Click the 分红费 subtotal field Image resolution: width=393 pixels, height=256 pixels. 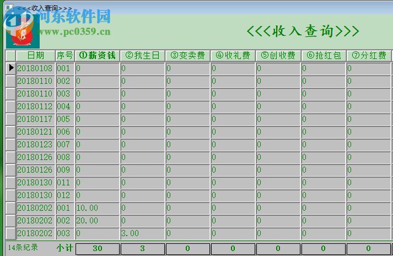click(x=369, y=248)
